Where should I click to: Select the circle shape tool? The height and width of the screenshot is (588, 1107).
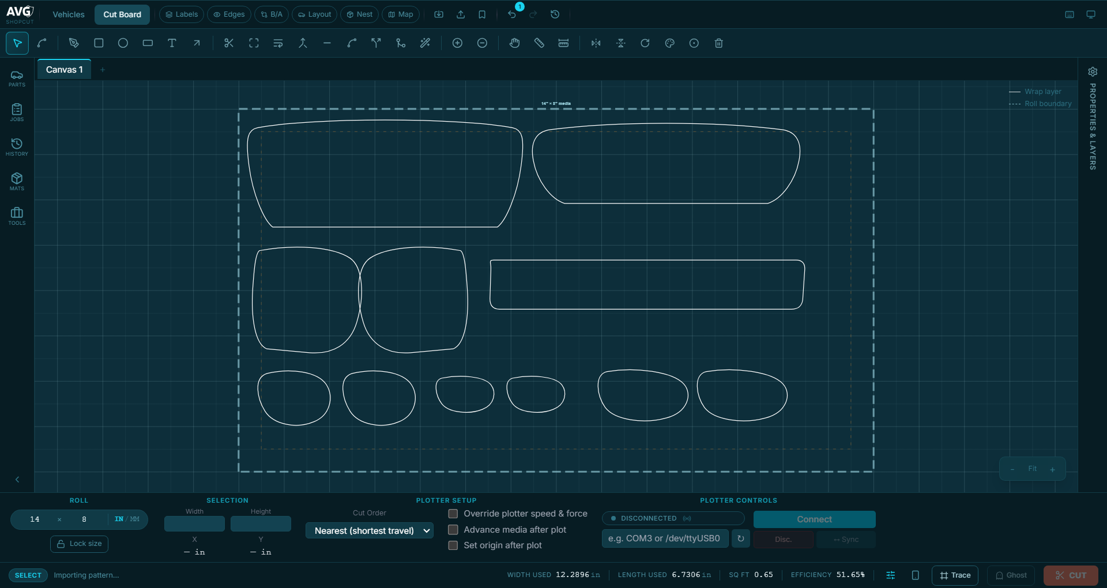(123, 43)
